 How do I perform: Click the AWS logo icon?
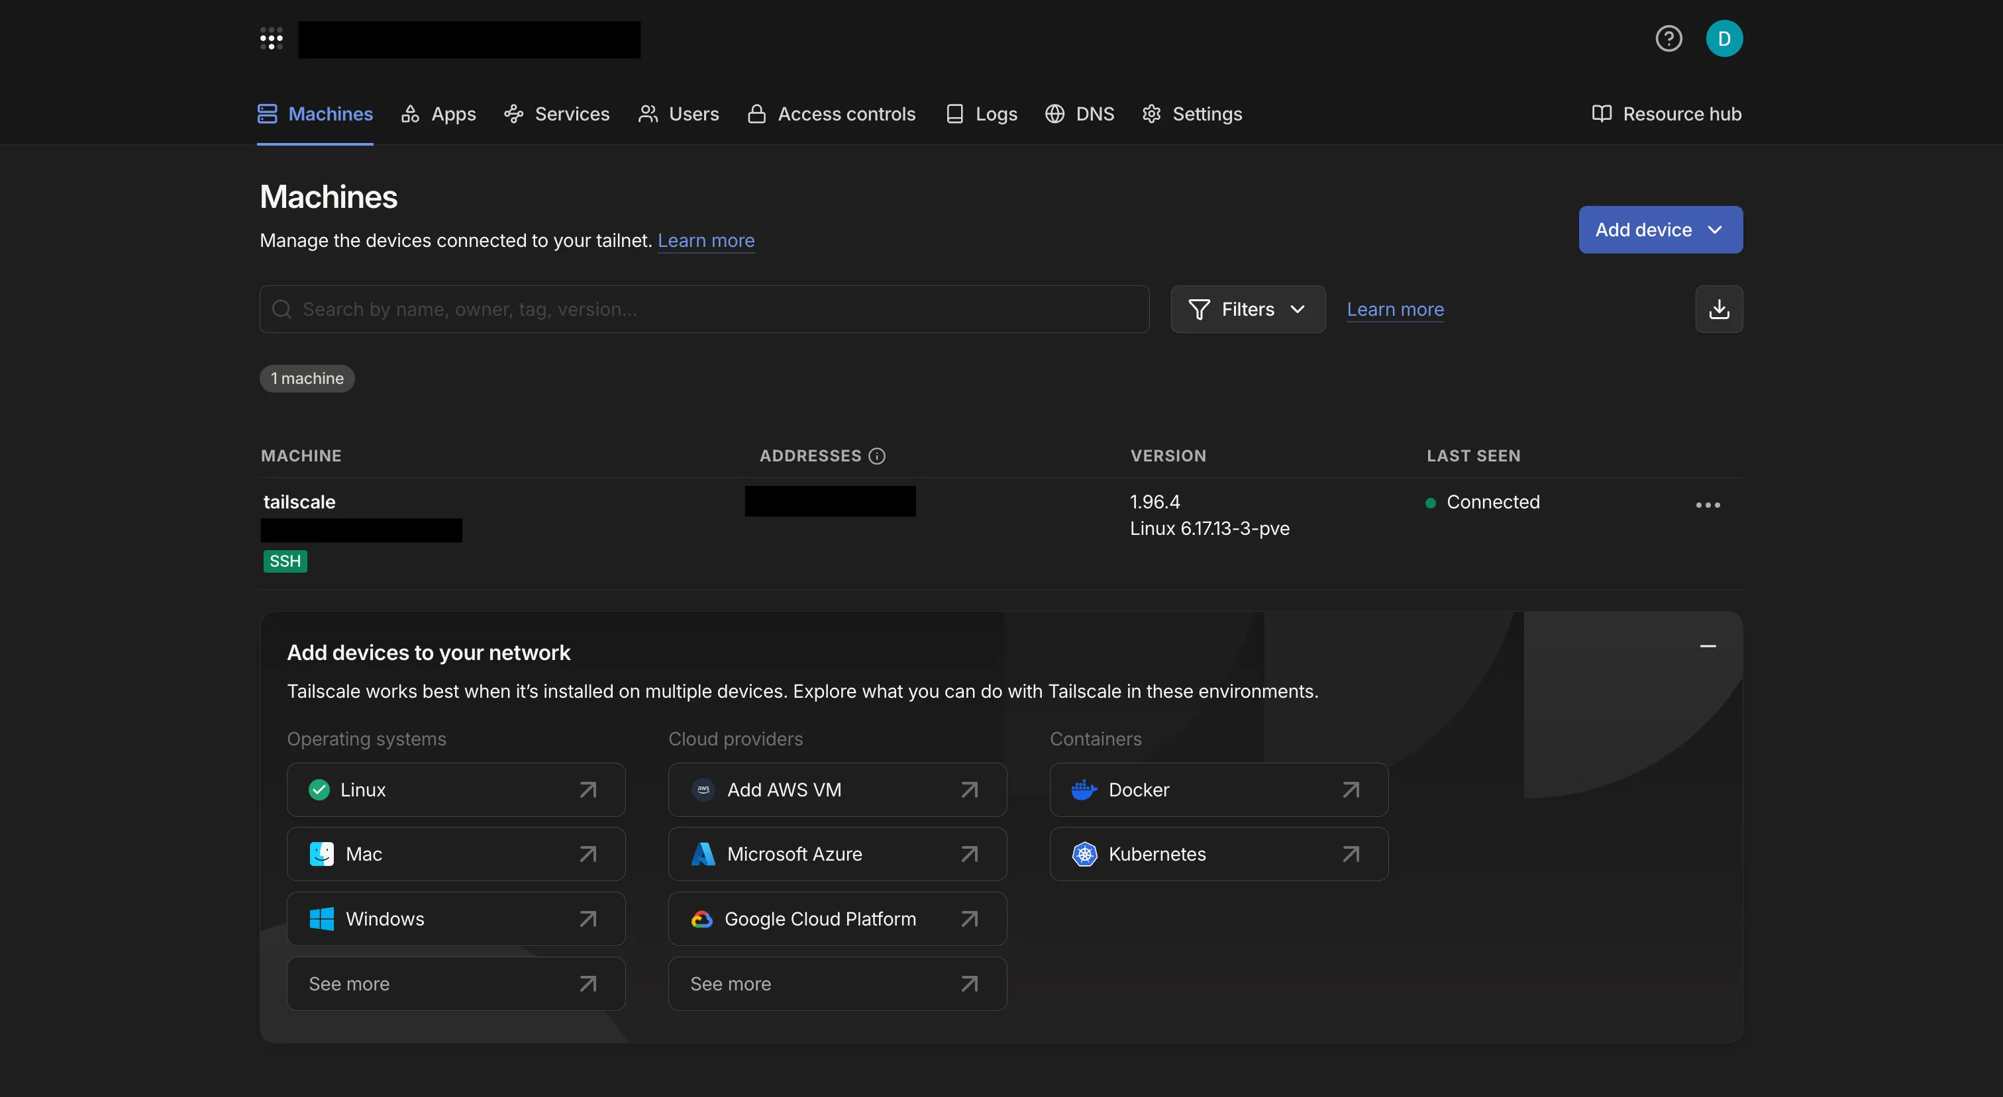(x=703, y=790)
